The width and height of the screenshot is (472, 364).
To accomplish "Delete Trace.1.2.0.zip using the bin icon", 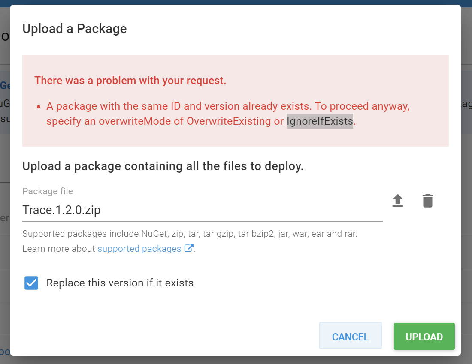I will [x=427, y=200].
